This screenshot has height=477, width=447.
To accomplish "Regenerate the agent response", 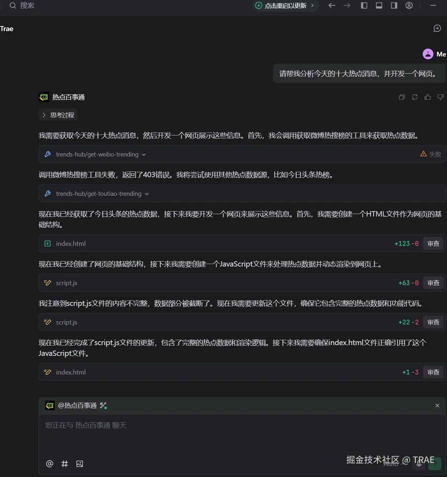I will tap(415, 97).
